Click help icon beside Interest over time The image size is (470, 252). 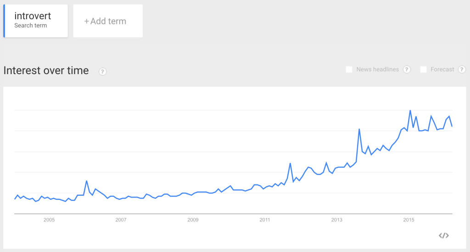(x=103, y=71)
